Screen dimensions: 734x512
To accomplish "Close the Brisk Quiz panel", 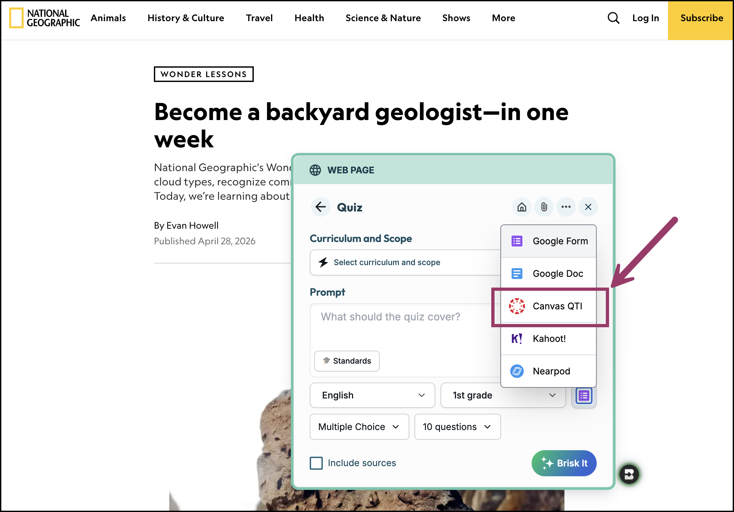I will pos(588,207).
